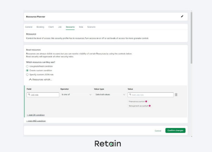
Task: Click the Cancel button
Action: (x=158, y=131)
